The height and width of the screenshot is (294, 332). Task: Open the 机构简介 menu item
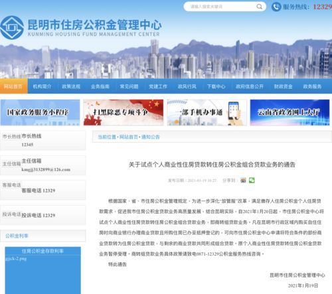point(42,86)
